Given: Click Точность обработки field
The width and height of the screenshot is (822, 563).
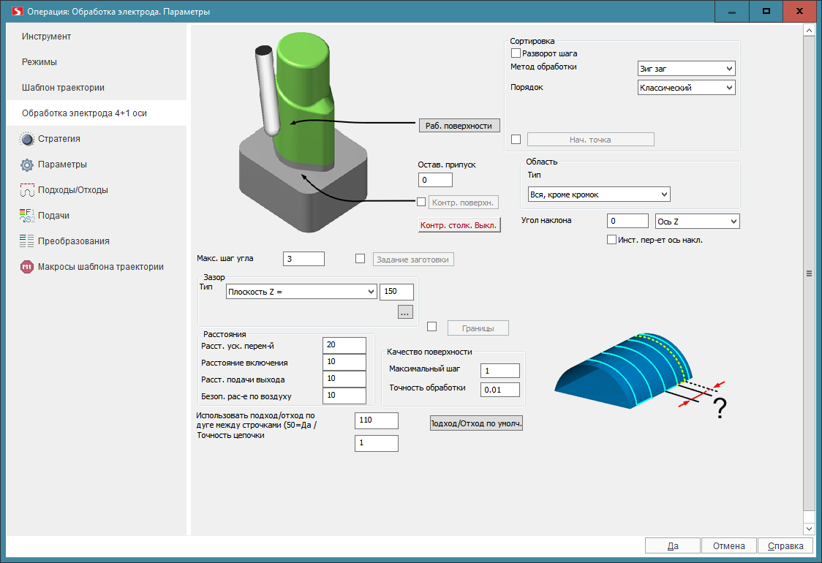Looking at the screenshot, I should pyautogui.click(x=500, y=390).
